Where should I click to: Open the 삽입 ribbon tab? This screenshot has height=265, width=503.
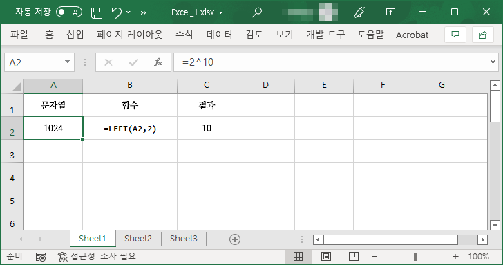(x=75, y=35)
